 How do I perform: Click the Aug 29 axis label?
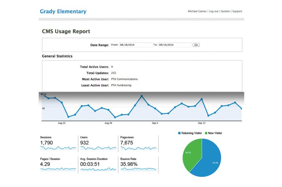coord(108,123)
